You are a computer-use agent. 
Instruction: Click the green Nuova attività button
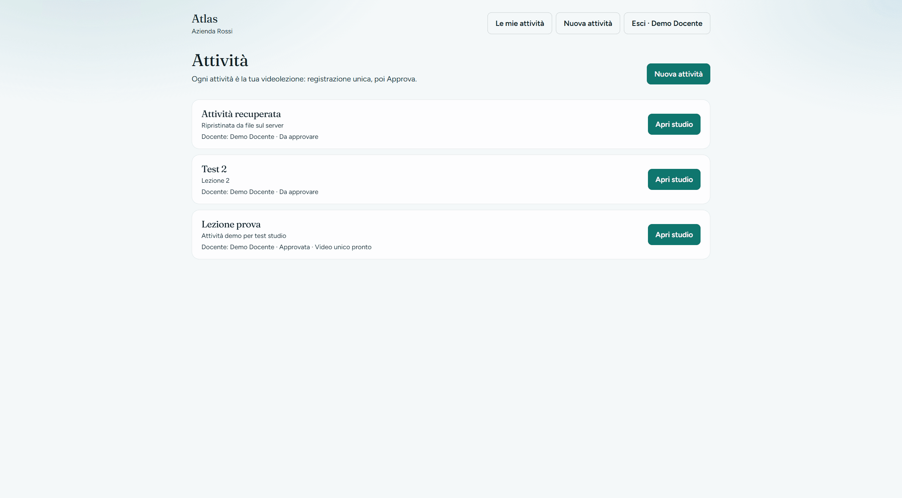tap(678, 74)
